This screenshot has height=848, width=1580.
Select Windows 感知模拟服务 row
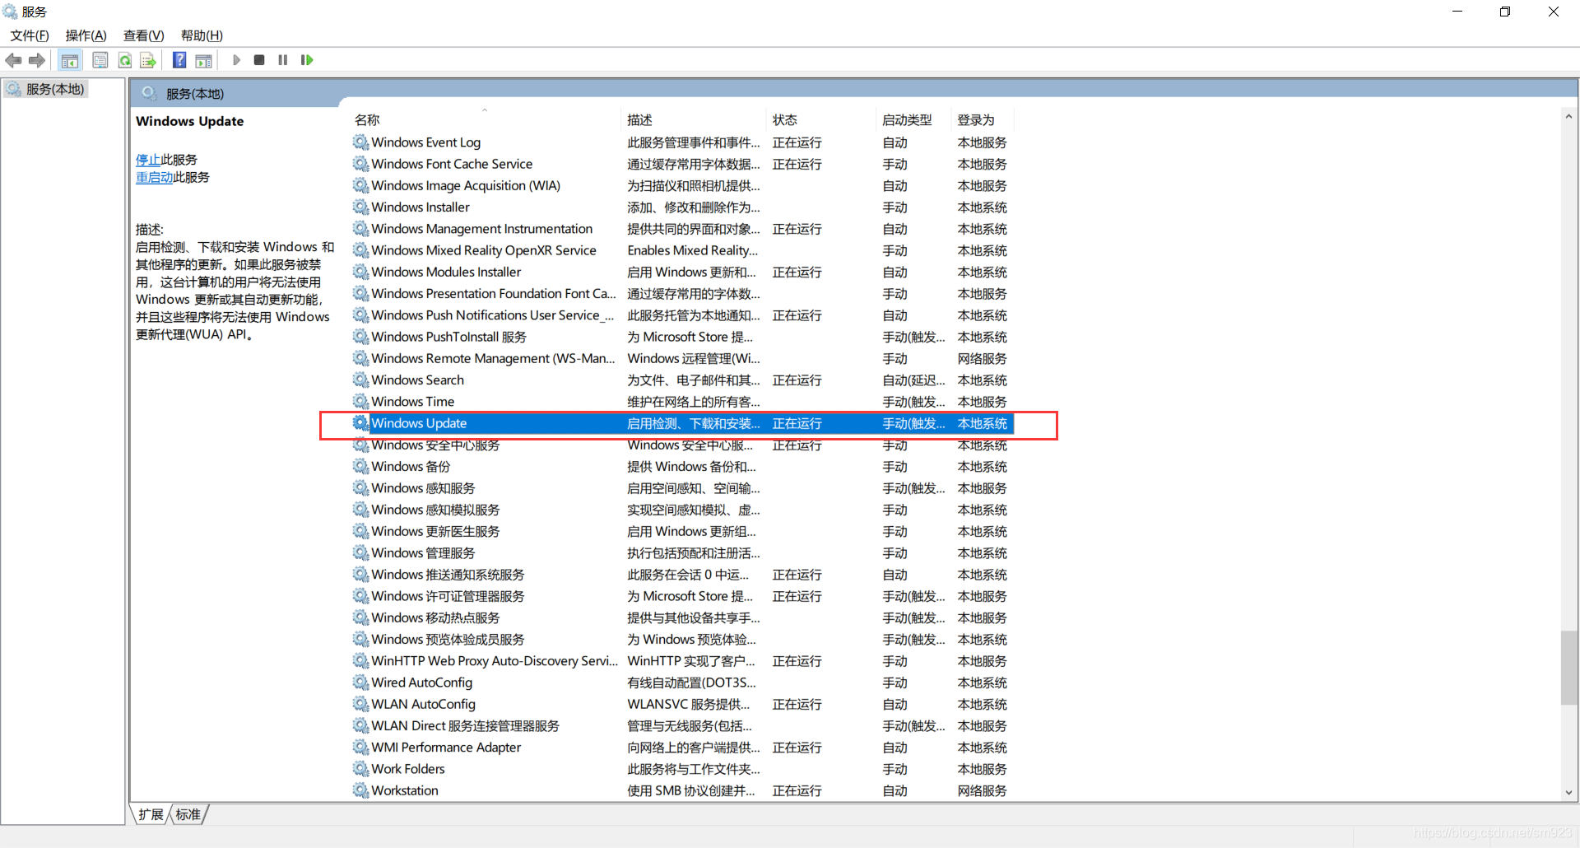point(682,510)
